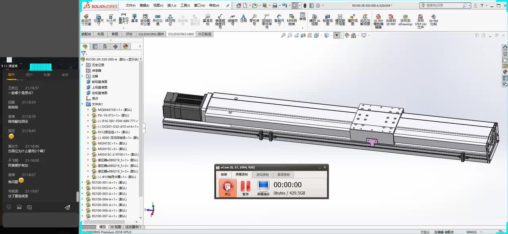Click 屏幕捕获 (Screen Capture) in oCam
This screenshot has width=508, height=234.
tap(264, 188)
